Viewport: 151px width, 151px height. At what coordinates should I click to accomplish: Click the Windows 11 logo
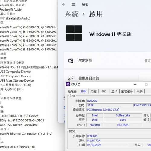click(74, 33)
